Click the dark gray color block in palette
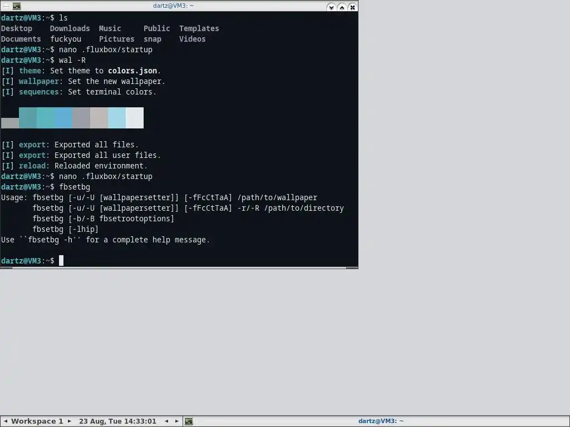 tap(10, 123)
